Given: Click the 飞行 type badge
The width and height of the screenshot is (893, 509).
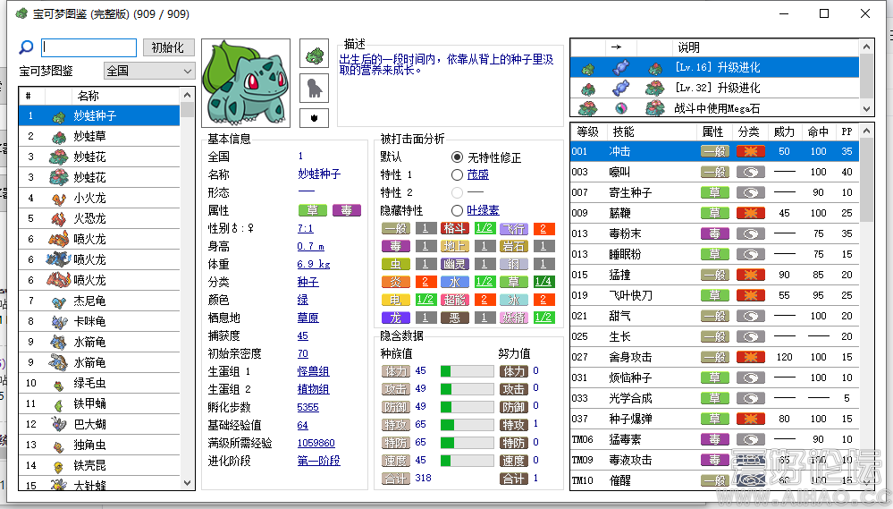Looking at the screenshot, I should coord(514,229).
